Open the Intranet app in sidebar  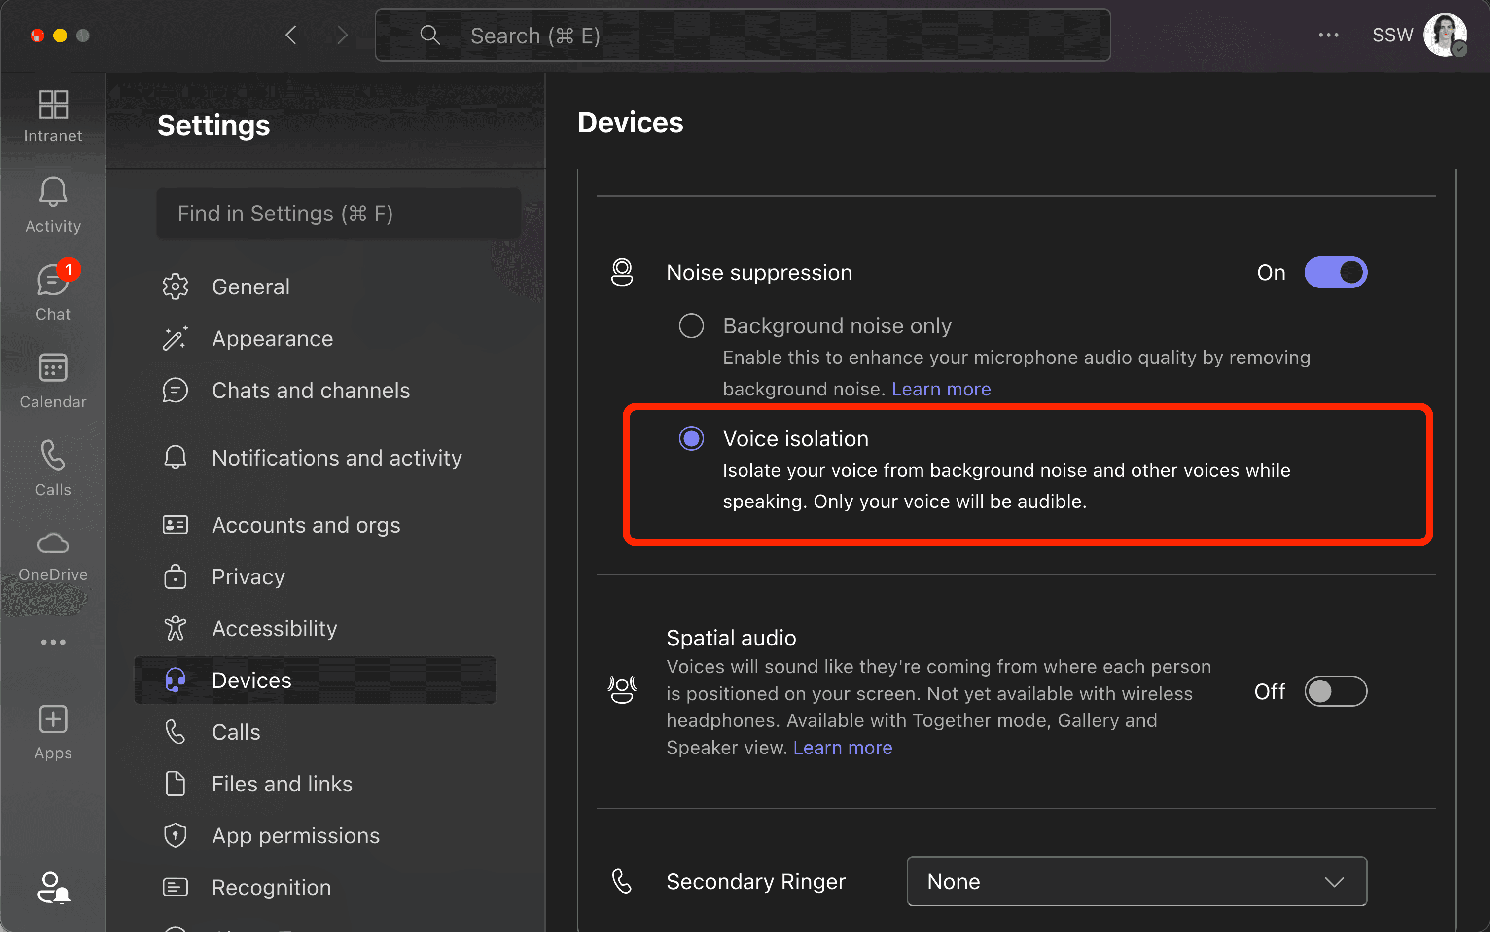click(53, 115)
